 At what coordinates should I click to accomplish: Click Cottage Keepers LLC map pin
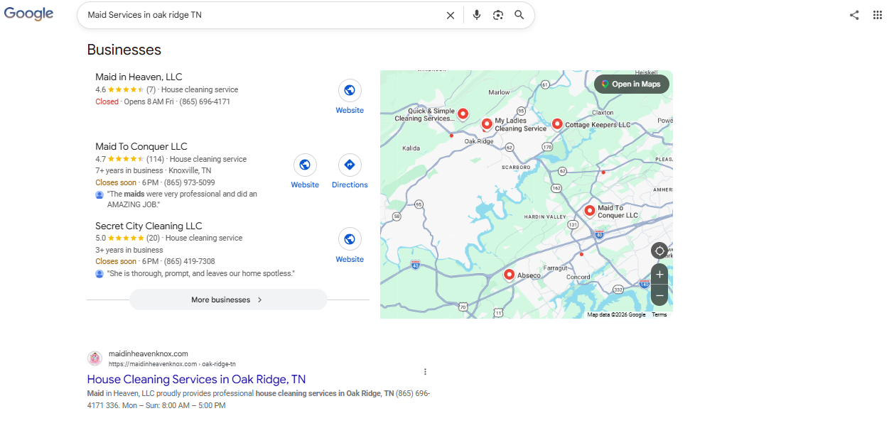pyautogui.click(x=557, y=124)
